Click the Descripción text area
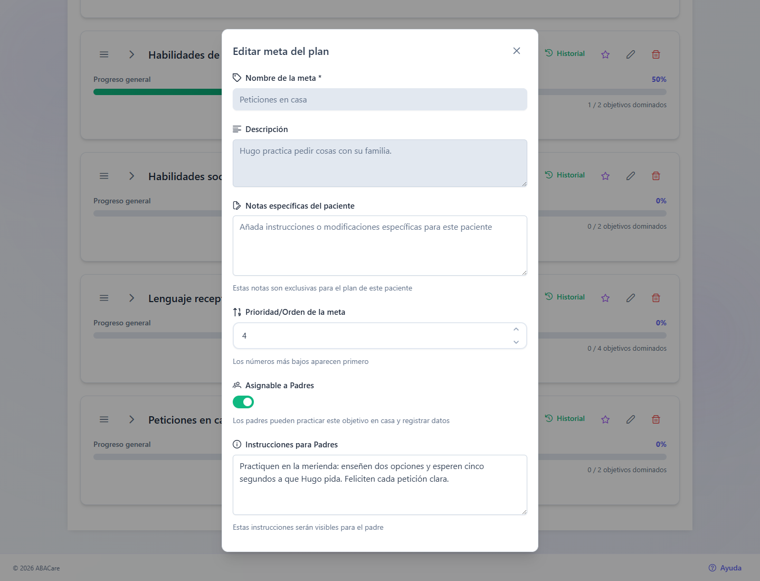The image size is (760, 581). 380,163
